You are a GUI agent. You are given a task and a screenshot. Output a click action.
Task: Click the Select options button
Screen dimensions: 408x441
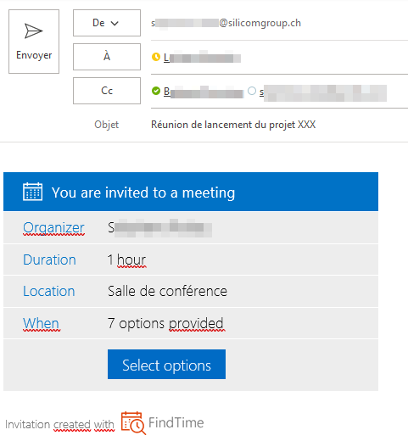point(166,364)
